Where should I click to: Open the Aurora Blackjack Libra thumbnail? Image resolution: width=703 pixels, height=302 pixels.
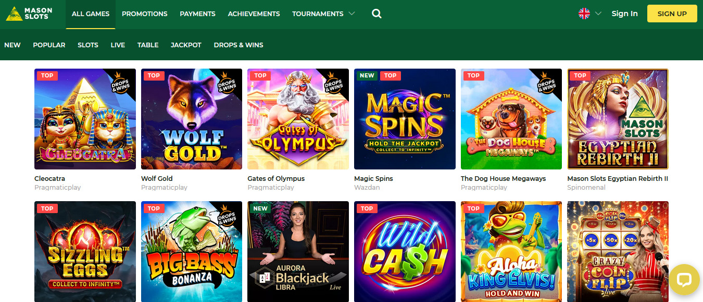298,252
